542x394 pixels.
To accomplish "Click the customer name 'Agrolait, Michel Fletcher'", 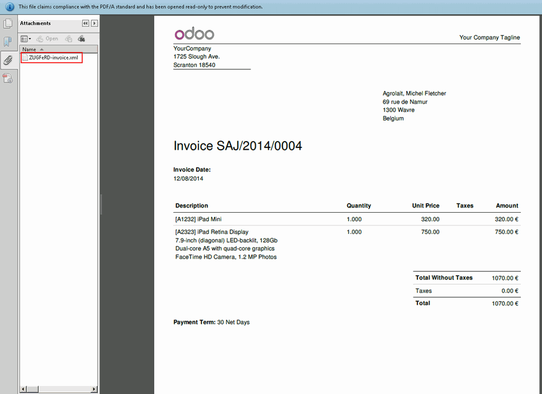I will click(x=414, y=93).
